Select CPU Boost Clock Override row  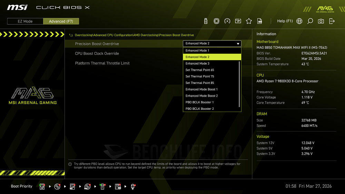[x=158, y=54]
